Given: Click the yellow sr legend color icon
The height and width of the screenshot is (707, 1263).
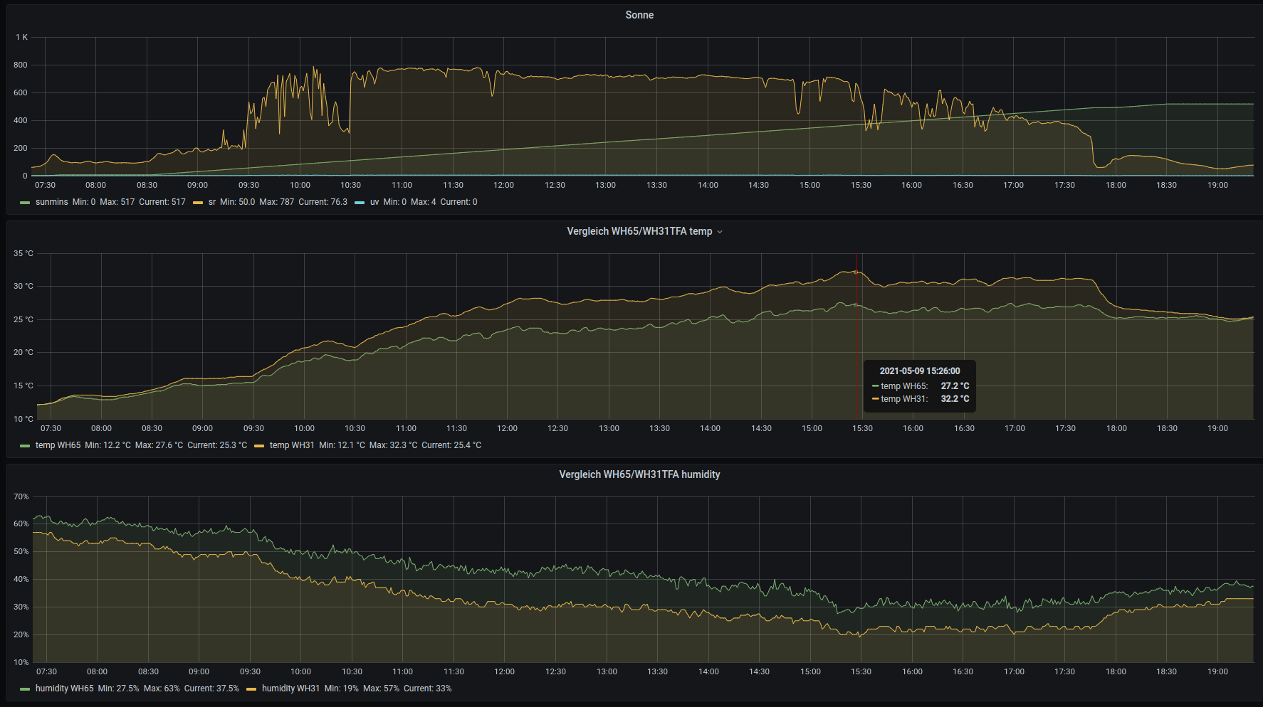Looking at the screenshot, I should [198, 203].
